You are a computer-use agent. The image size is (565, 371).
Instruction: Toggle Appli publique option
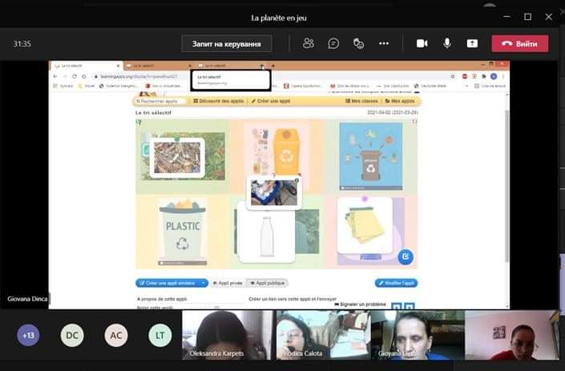coord(267,283)
